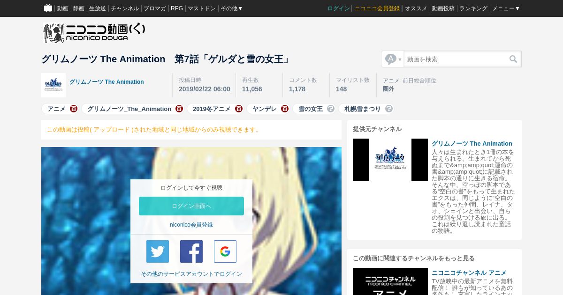Click グリムノーツ The Animation owner link

pyautogui.click(x=107, y=82)
